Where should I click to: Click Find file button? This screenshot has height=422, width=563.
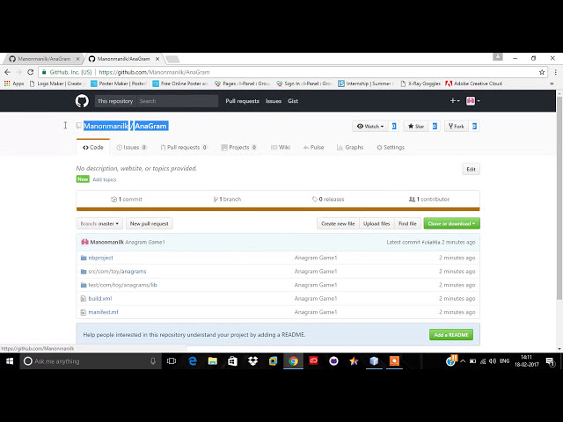pyautogui.click(x=407, y=223)
